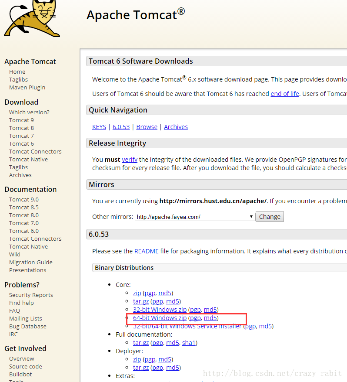Click the Apache Tomcat cat logo

[x=32, y=18]
